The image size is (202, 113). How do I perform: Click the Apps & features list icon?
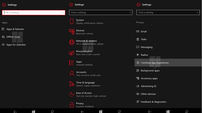(x=3, y=29)
